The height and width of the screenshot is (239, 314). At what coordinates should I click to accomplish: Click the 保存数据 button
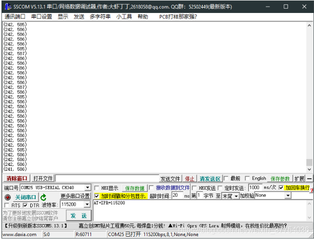pos(134,188)
